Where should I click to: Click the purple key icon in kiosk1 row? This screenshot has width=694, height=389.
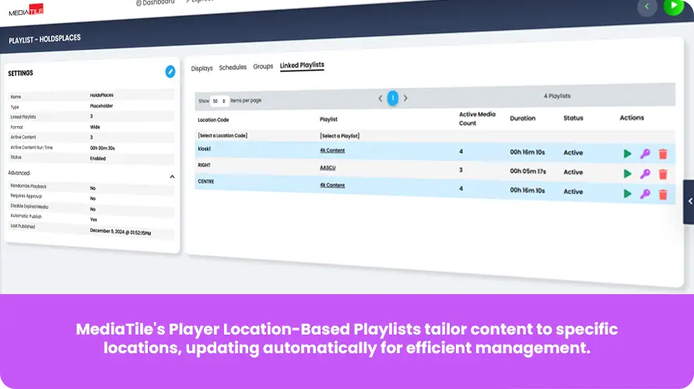[645, 153]
